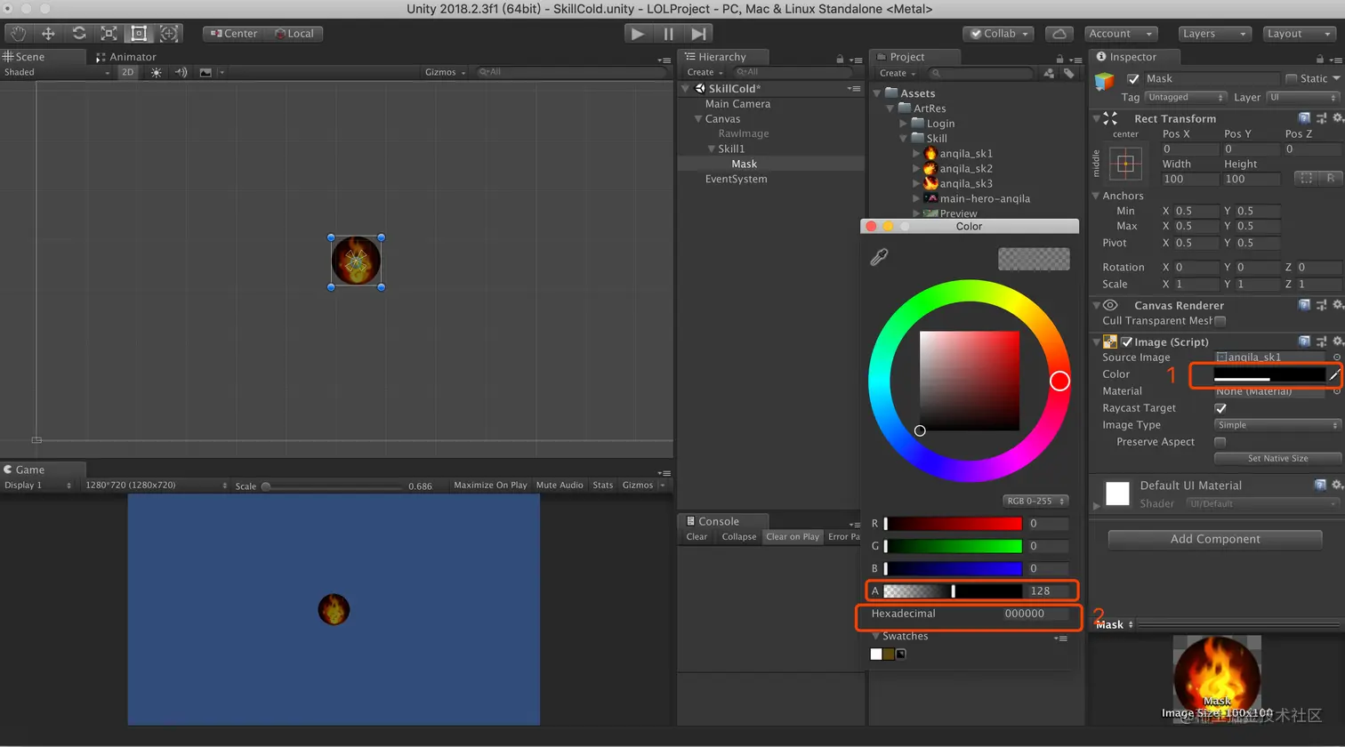Open the Layer UI dropdown

coord(1303,98)
